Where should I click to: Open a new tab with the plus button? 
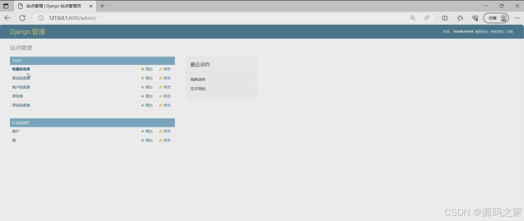(x=102, y=6)
